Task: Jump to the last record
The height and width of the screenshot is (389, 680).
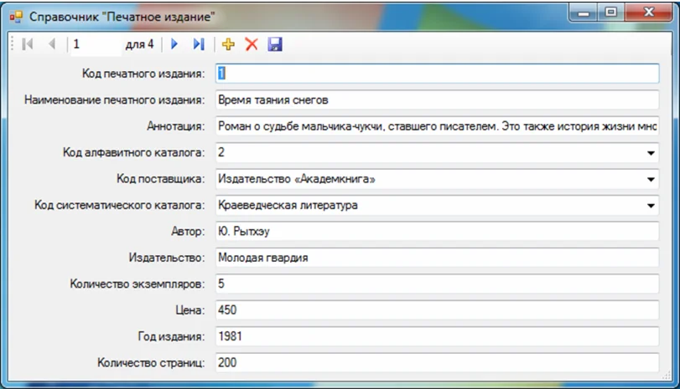Action: [198, 44]
